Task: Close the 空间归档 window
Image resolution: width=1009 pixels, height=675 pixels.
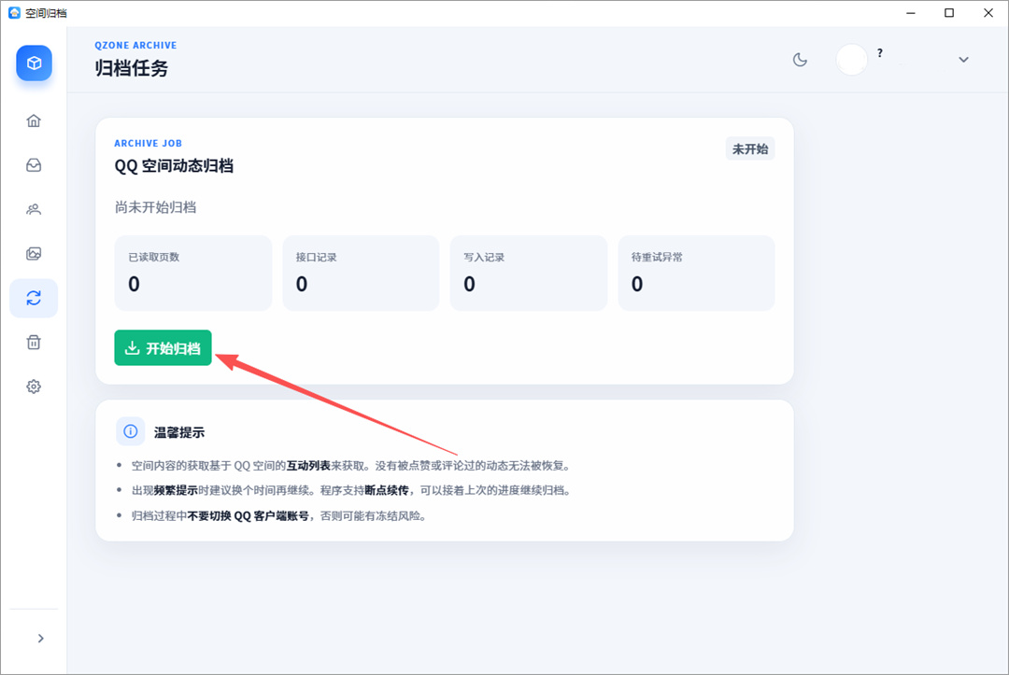Action: [x=988, y=13]
